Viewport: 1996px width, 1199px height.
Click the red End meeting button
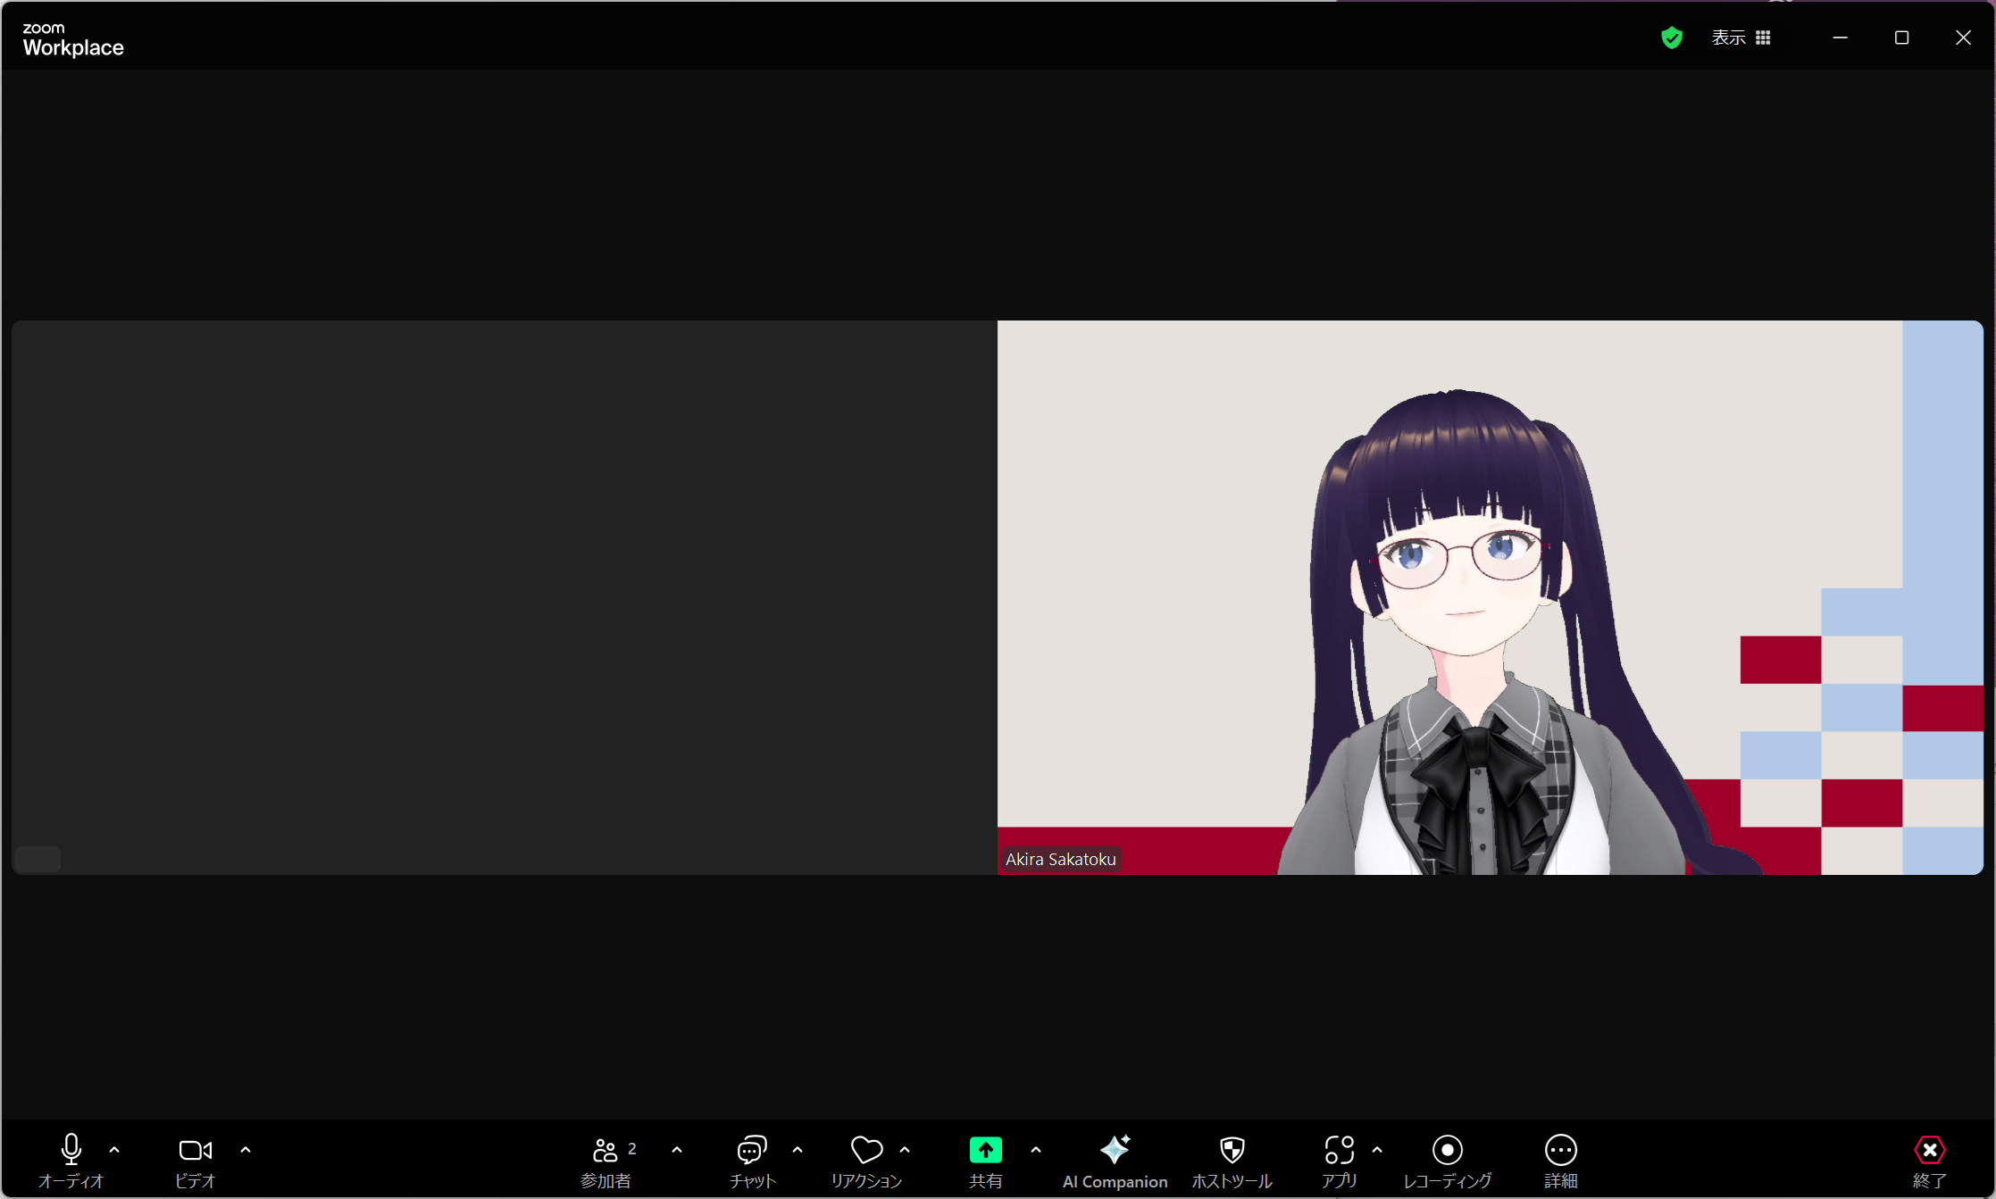(x=1929, y=1150)
